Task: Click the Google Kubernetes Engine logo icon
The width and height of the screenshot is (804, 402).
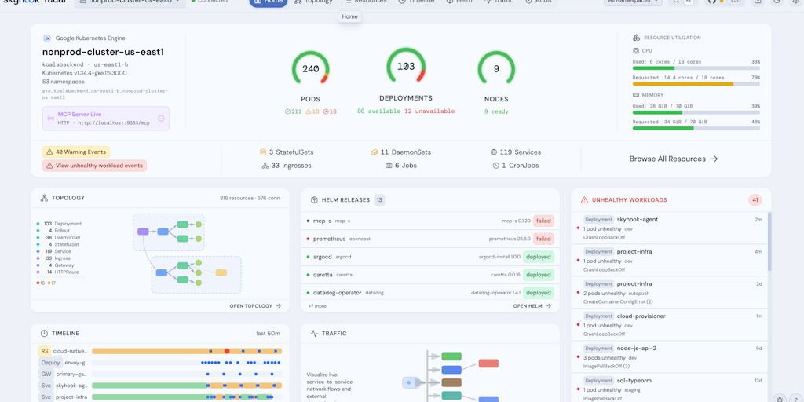Action: pyautogui.click(x=46, y=38)
